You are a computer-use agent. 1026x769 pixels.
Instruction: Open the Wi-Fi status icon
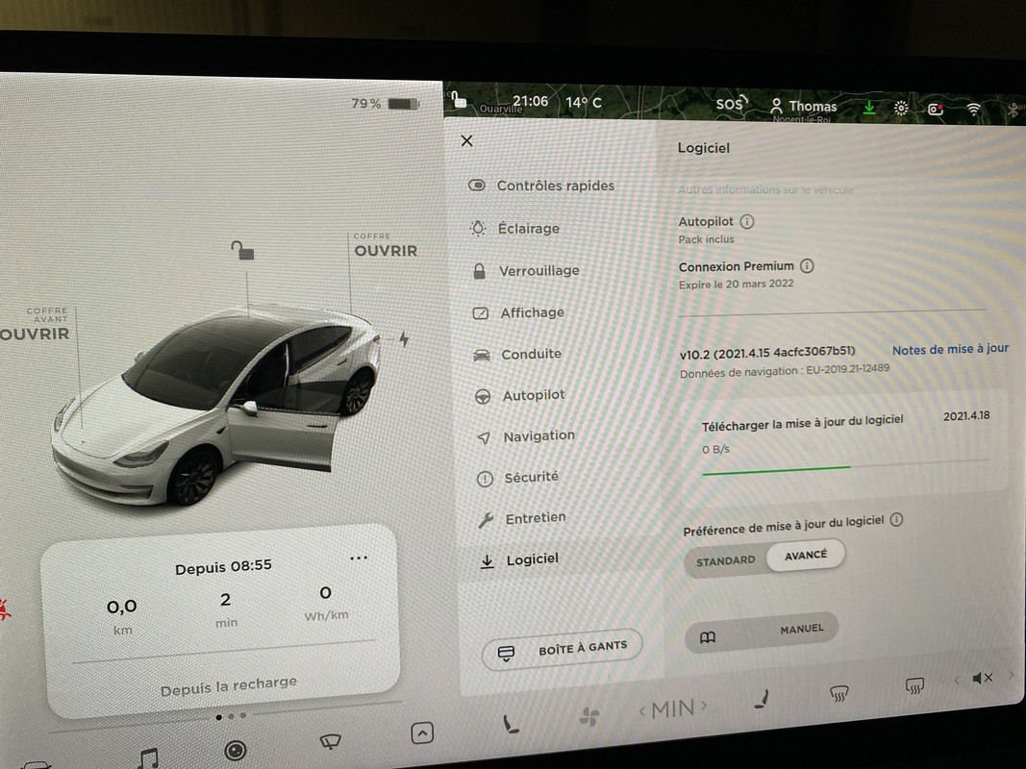point(974,110)
